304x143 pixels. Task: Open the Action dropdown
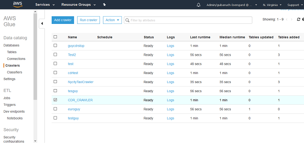pos(112,20)
